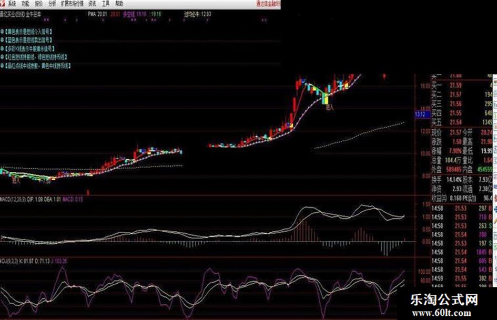Select the MACD(12,26,9) indicator label
Screen dimensions: 497x320
point(13,199)
